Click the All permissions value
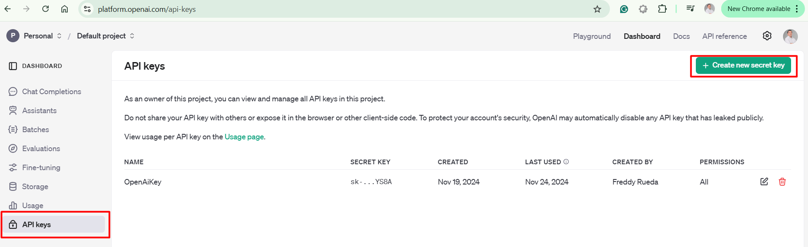 tap(704, 182)
